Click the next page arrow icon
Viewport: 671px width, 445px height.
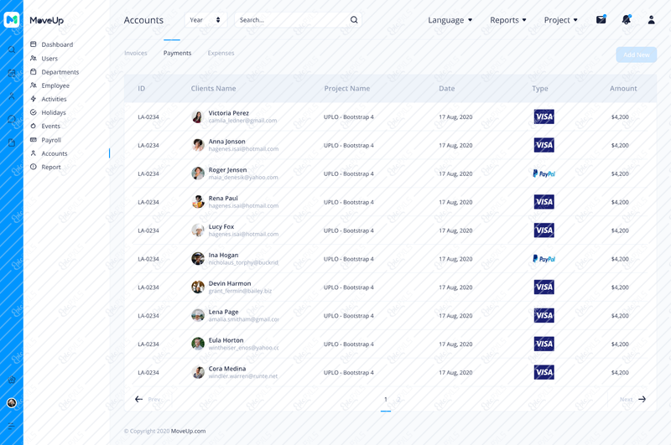642,399
